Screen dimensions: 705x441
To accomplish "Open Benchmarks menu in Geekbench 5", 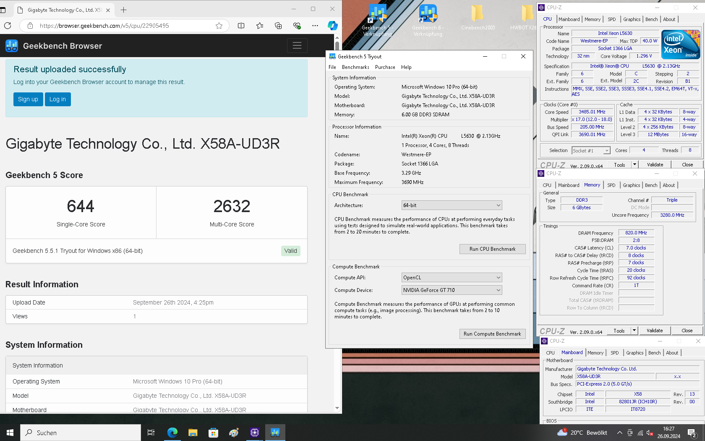I will 355,67.
